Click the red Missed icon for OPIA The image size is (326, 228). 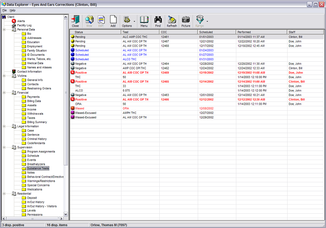(73, 108)
